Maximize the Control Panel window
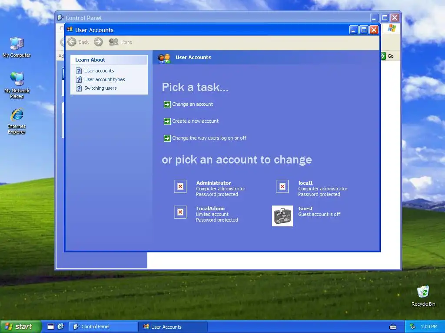This screenshot has height=333, width=445. (385, 18)
